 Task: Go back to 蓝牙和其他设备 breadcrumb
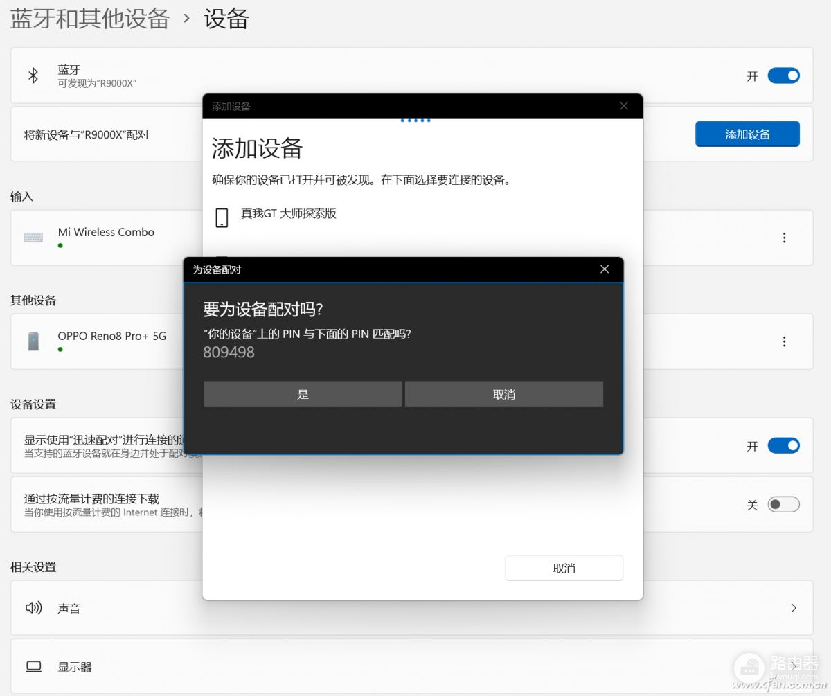[90, 19]
